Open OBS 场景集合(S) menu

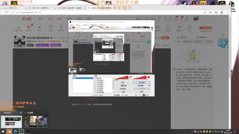tap(94, 25)
